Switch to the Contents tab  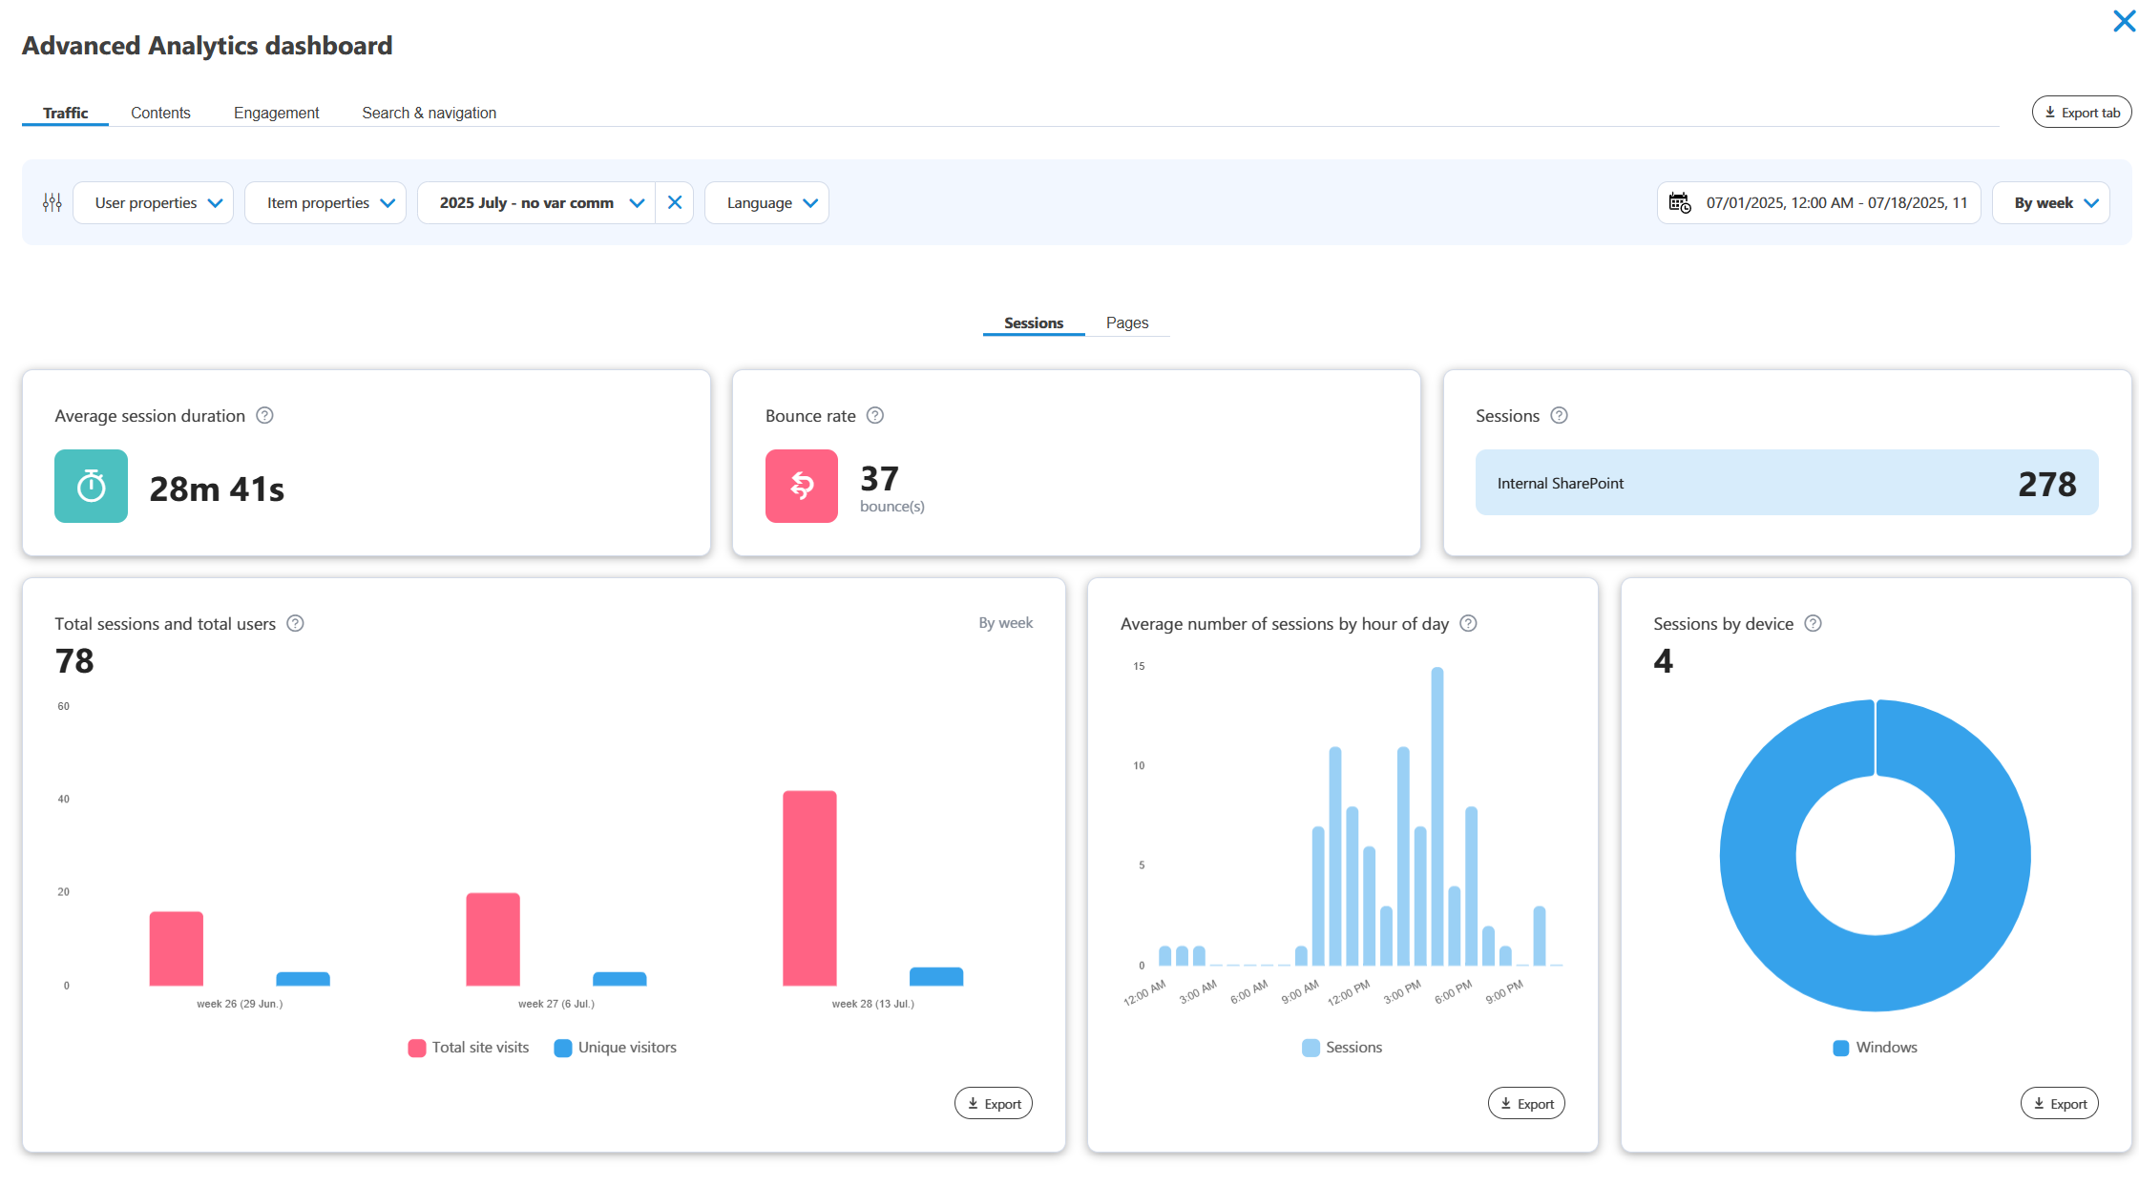point(160,112)
